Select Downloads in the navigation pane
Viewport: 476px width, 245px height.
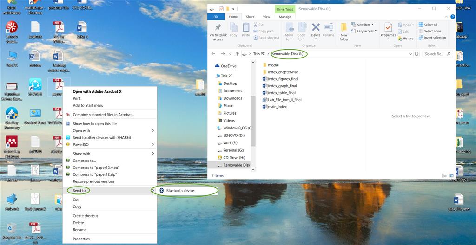tap(232, 98)
